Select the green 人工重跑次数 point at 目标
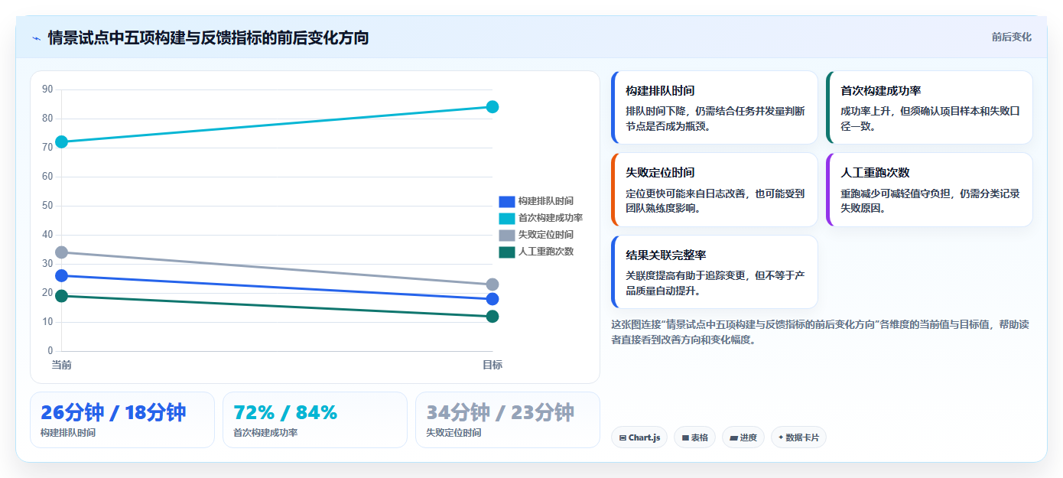 point(492,317)
